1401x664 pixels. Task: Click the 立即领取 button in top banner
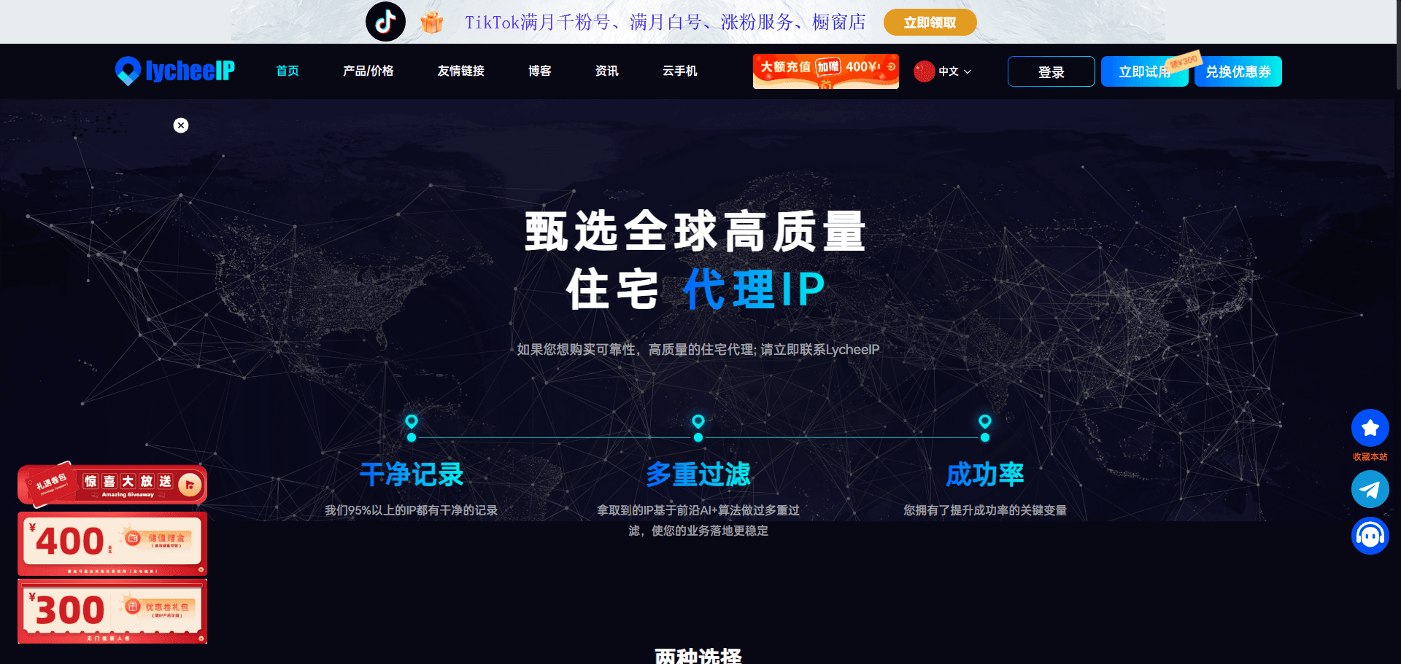tap(930, 23)
